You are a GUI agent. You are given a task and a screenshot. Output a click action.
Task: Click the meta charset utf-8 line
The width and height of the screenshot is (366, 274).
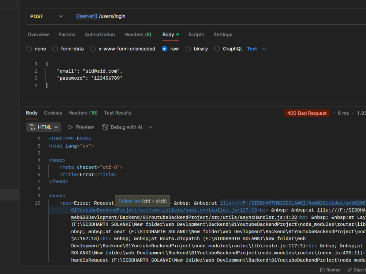[x=91, y=167]
